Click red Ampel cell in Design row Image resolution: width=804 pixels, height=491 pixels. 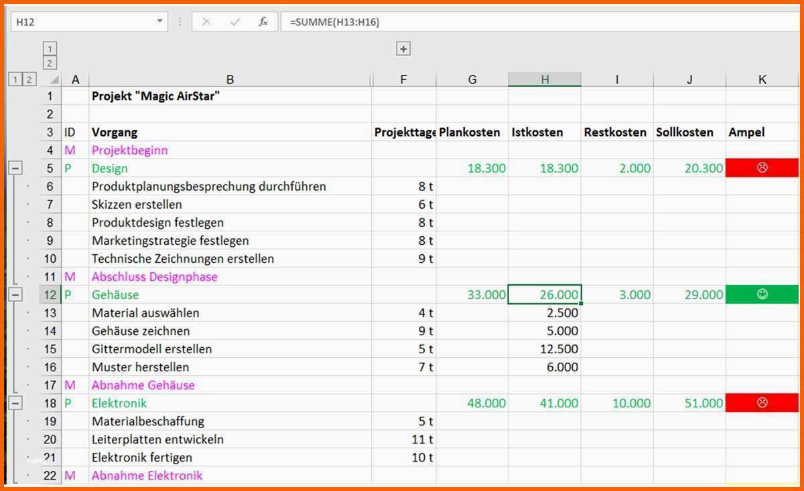[x=762, y=169]
